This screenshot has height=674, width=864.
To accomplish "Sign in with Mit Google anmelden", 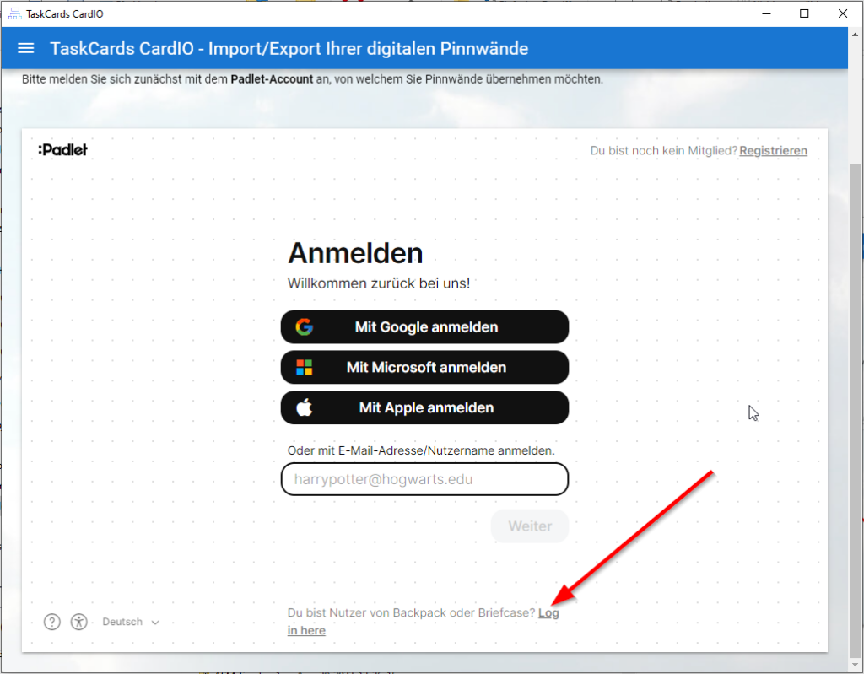I will (x=424, y=326).
